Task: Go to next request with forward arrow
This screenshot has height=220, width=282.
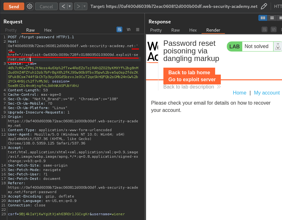Action: (x=78, y=7)
